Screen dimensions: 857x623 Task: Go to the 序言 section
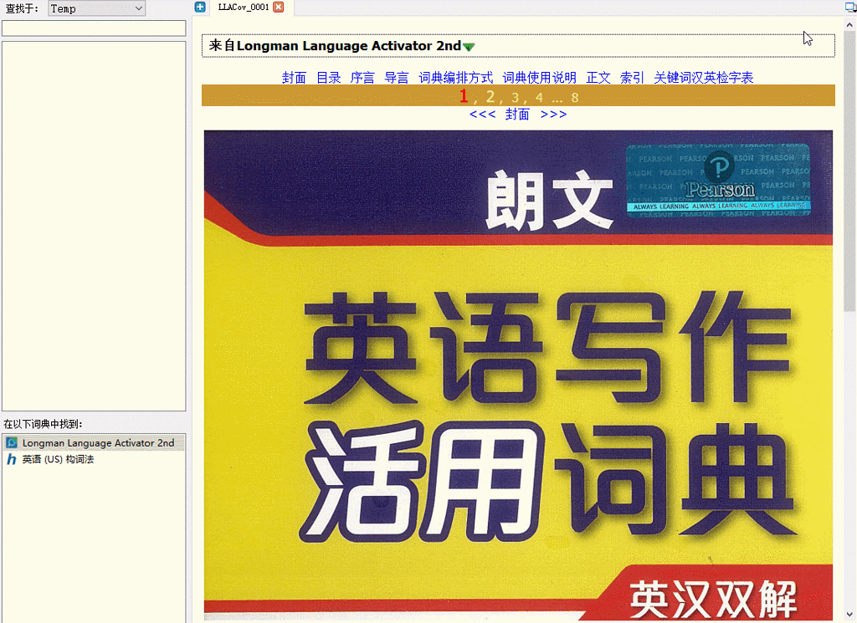(362, 78)
